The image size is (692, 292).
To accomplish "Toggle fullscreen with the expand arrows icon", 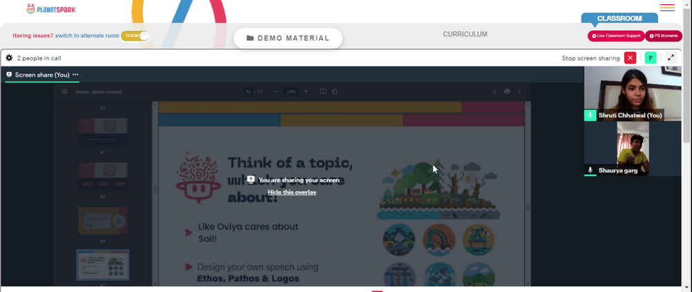I will click(671, 58).
